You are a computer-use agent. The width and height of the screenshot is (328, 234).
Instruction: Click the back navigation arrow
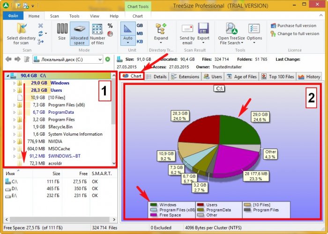pos(8,59)
